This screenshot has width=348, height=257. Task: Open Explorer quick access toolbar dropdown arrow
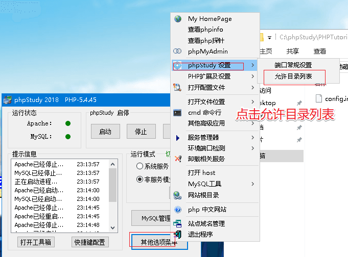coord(269,38)
